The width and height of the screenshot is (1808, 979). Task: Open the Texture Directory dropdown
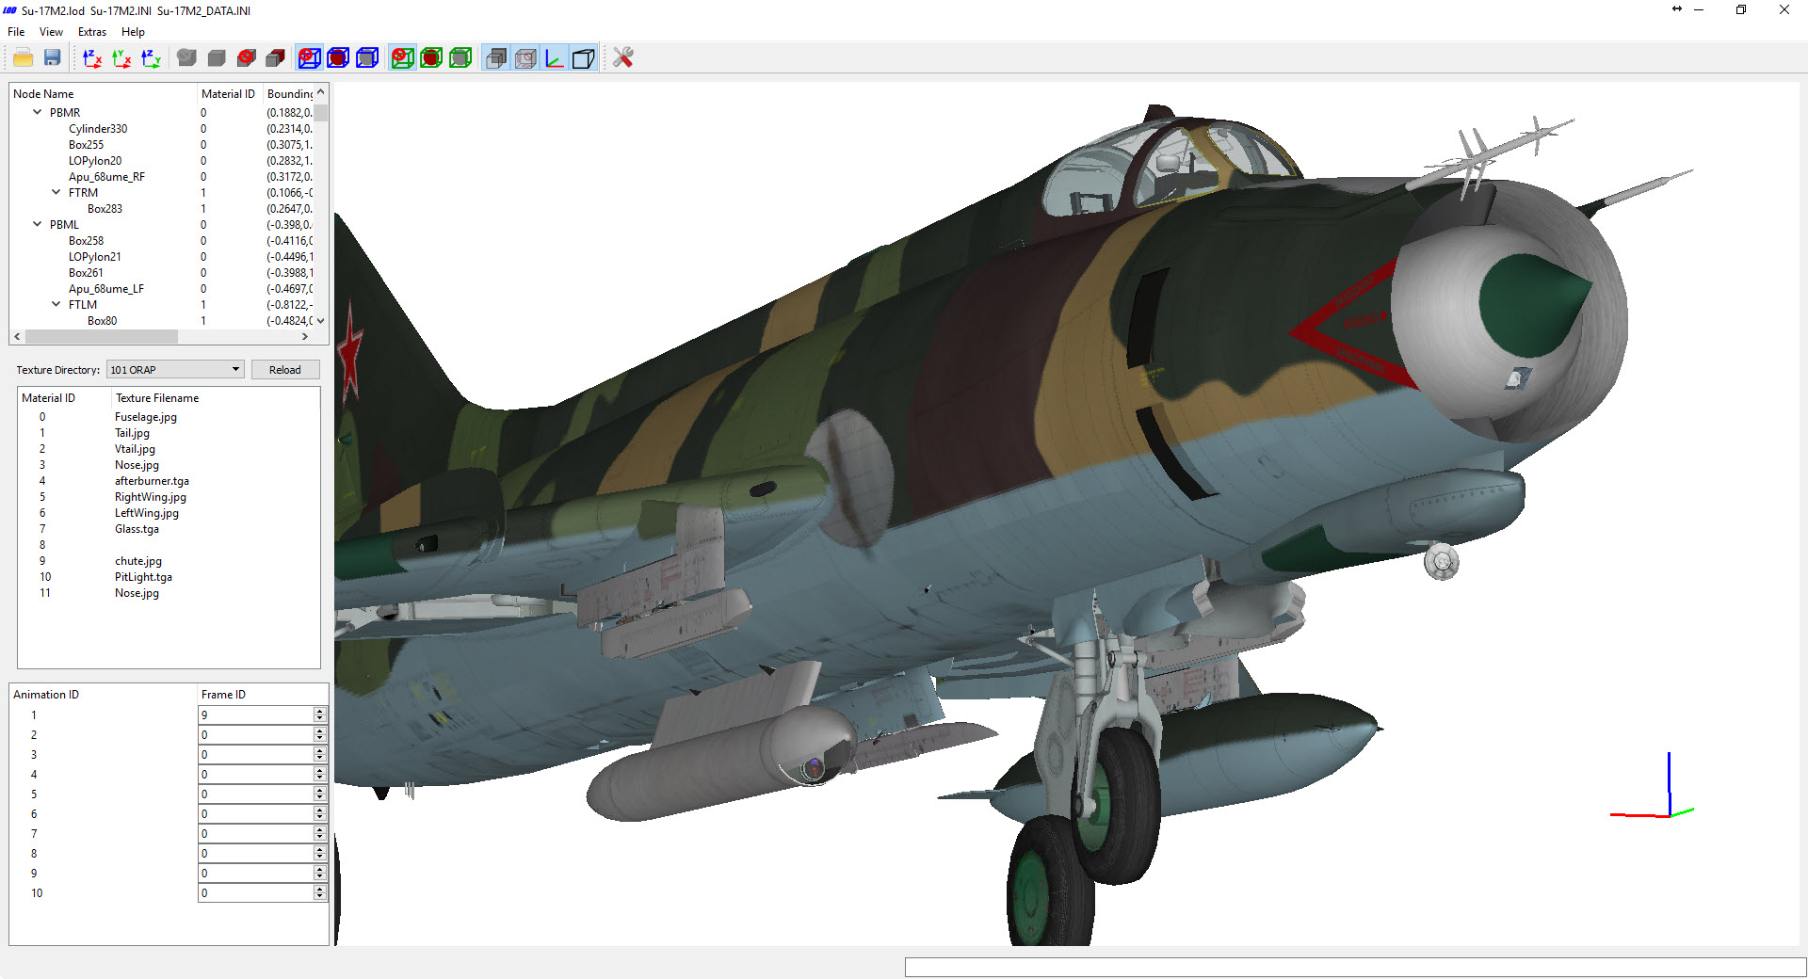(175, 370)
